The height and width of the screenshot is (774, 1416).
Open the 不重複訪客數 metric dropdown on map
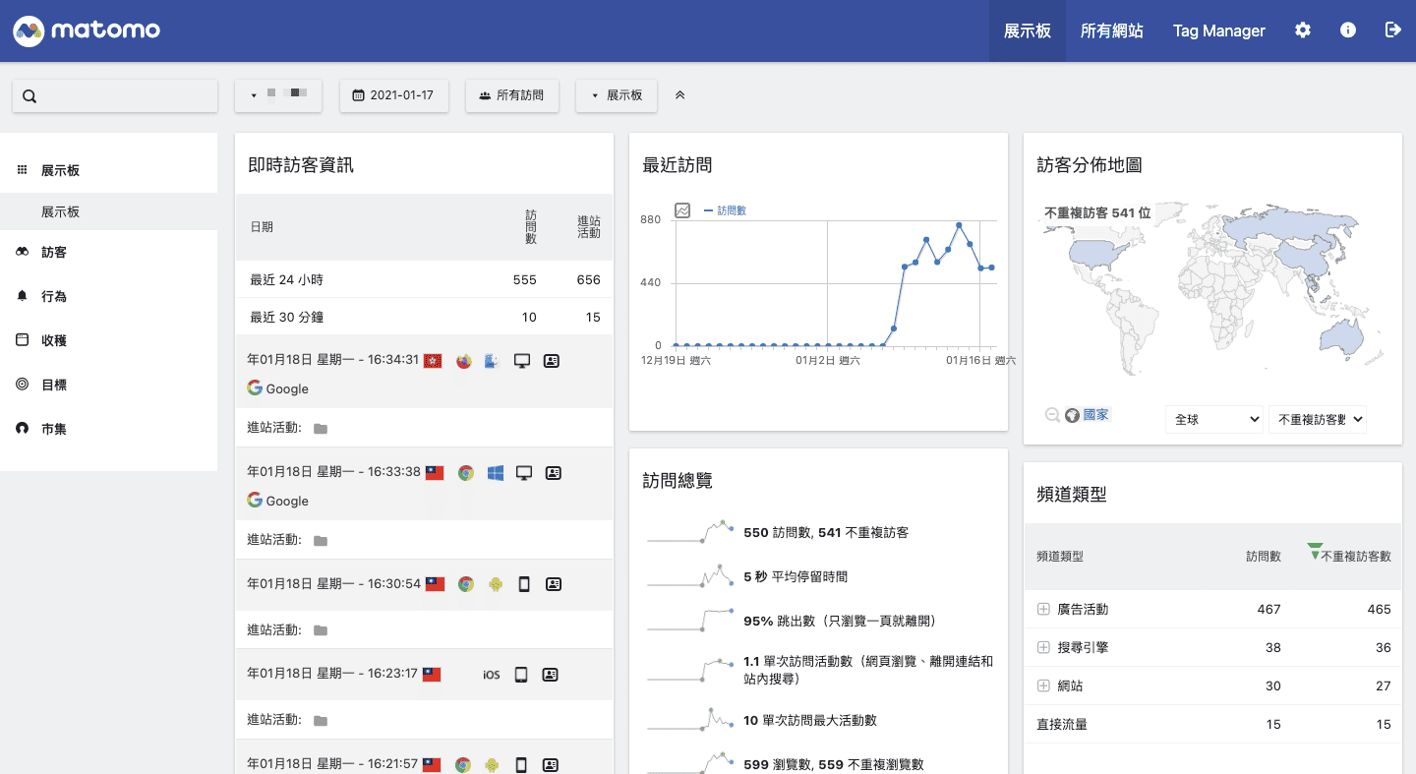(1318, 419)
